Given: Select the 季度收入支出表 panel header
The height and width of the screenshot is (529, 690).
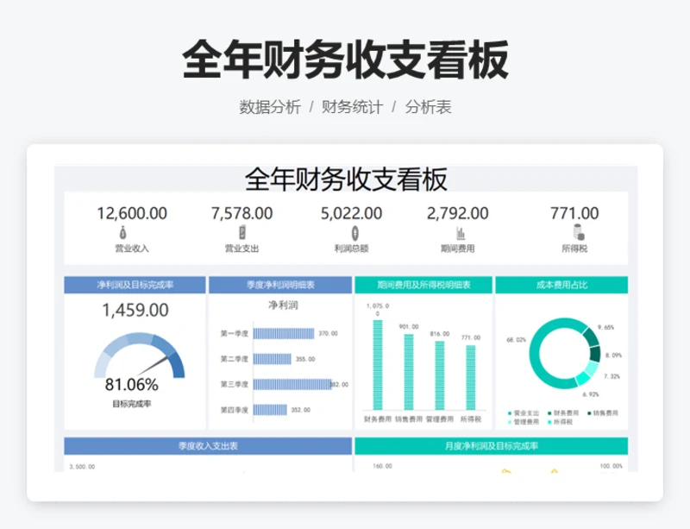Looking at the screenshot, I should (208, 446).
